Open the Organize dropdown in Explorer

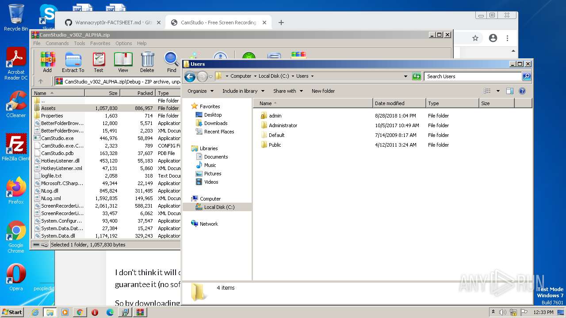(201, 91)
